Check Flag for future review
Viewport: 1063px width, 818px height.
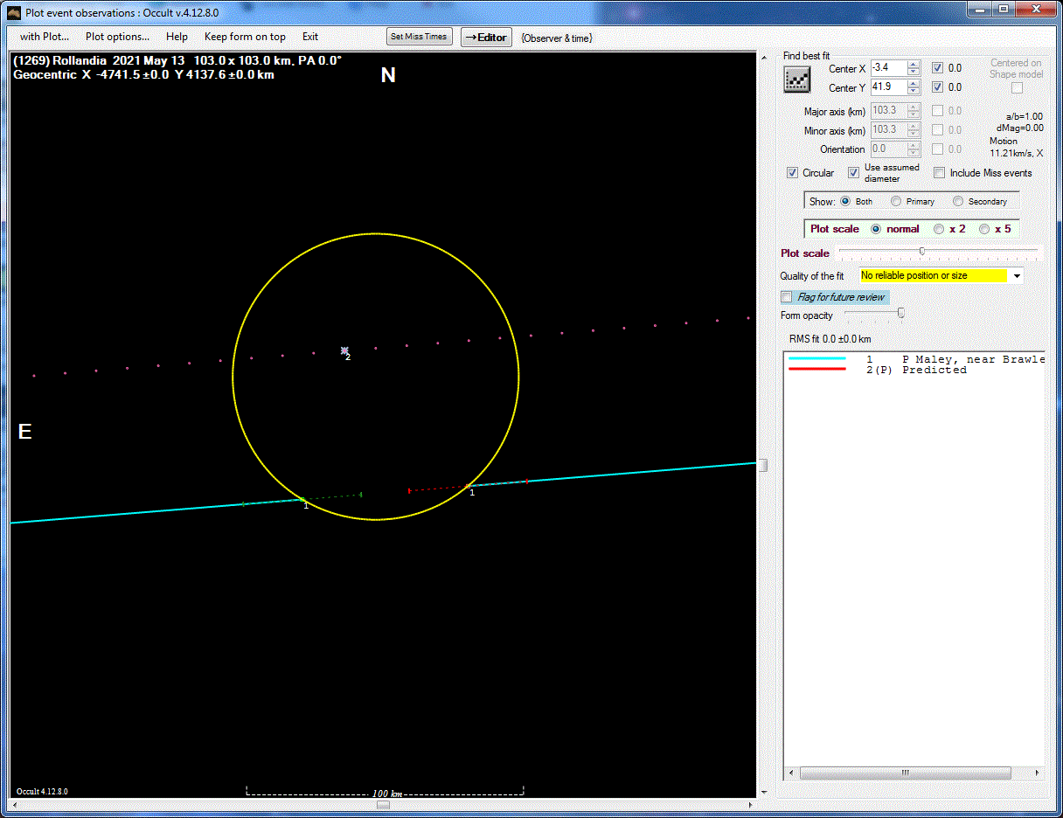787,297
